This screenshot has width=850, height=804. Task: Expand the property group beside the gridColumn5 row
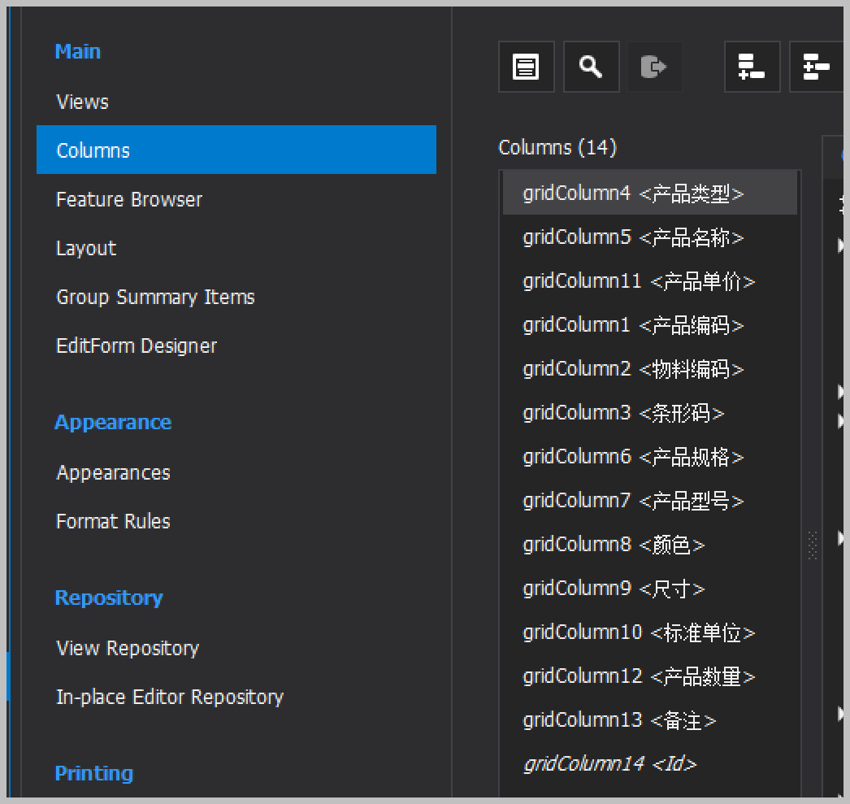pos(839,245)
